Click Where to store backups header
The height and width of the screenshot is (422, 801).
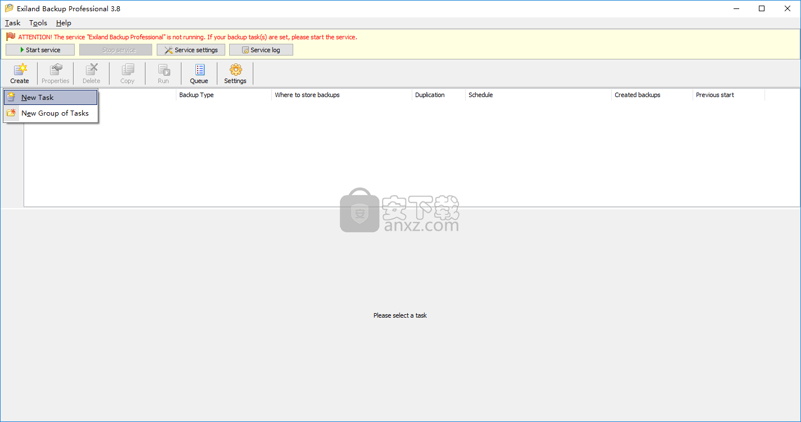(x=342, y=95)
